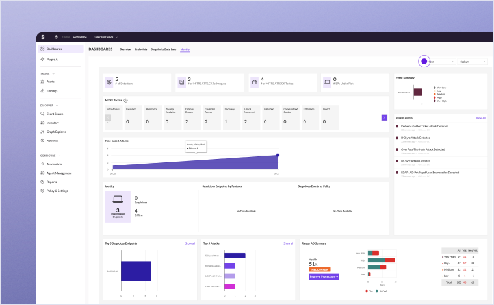Open Policy & Settings
The width and height of the screenshot is (494, 305).
click(x=57, y=191)
